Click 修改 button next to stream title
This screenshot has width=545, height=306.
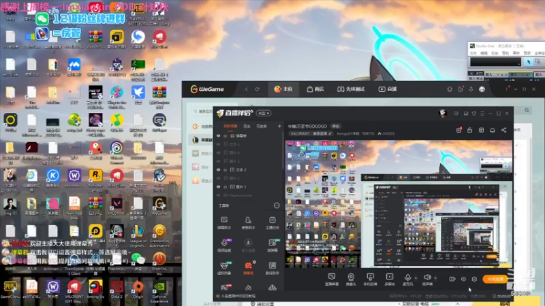coord(335,126)
